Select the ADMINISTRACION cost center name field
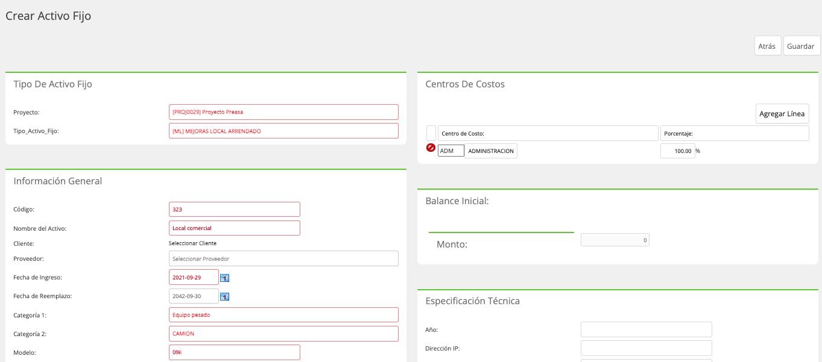 click(491, 151)
